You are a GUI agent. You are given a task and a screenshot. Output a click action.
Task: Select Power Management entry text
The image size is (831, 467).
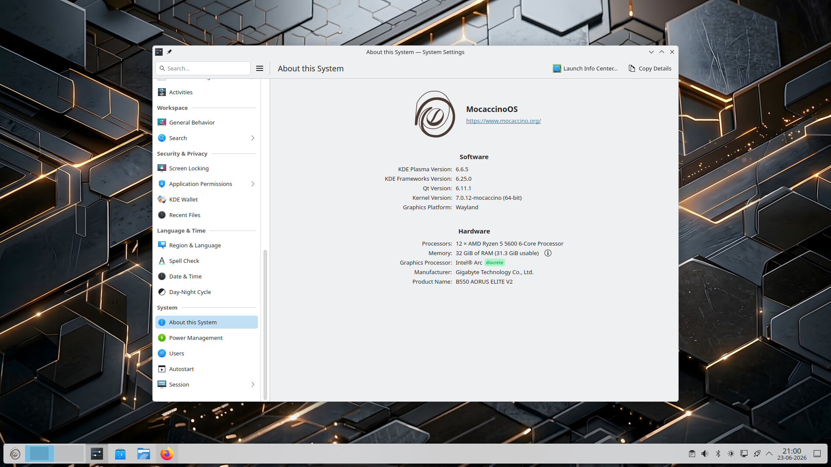196,338
